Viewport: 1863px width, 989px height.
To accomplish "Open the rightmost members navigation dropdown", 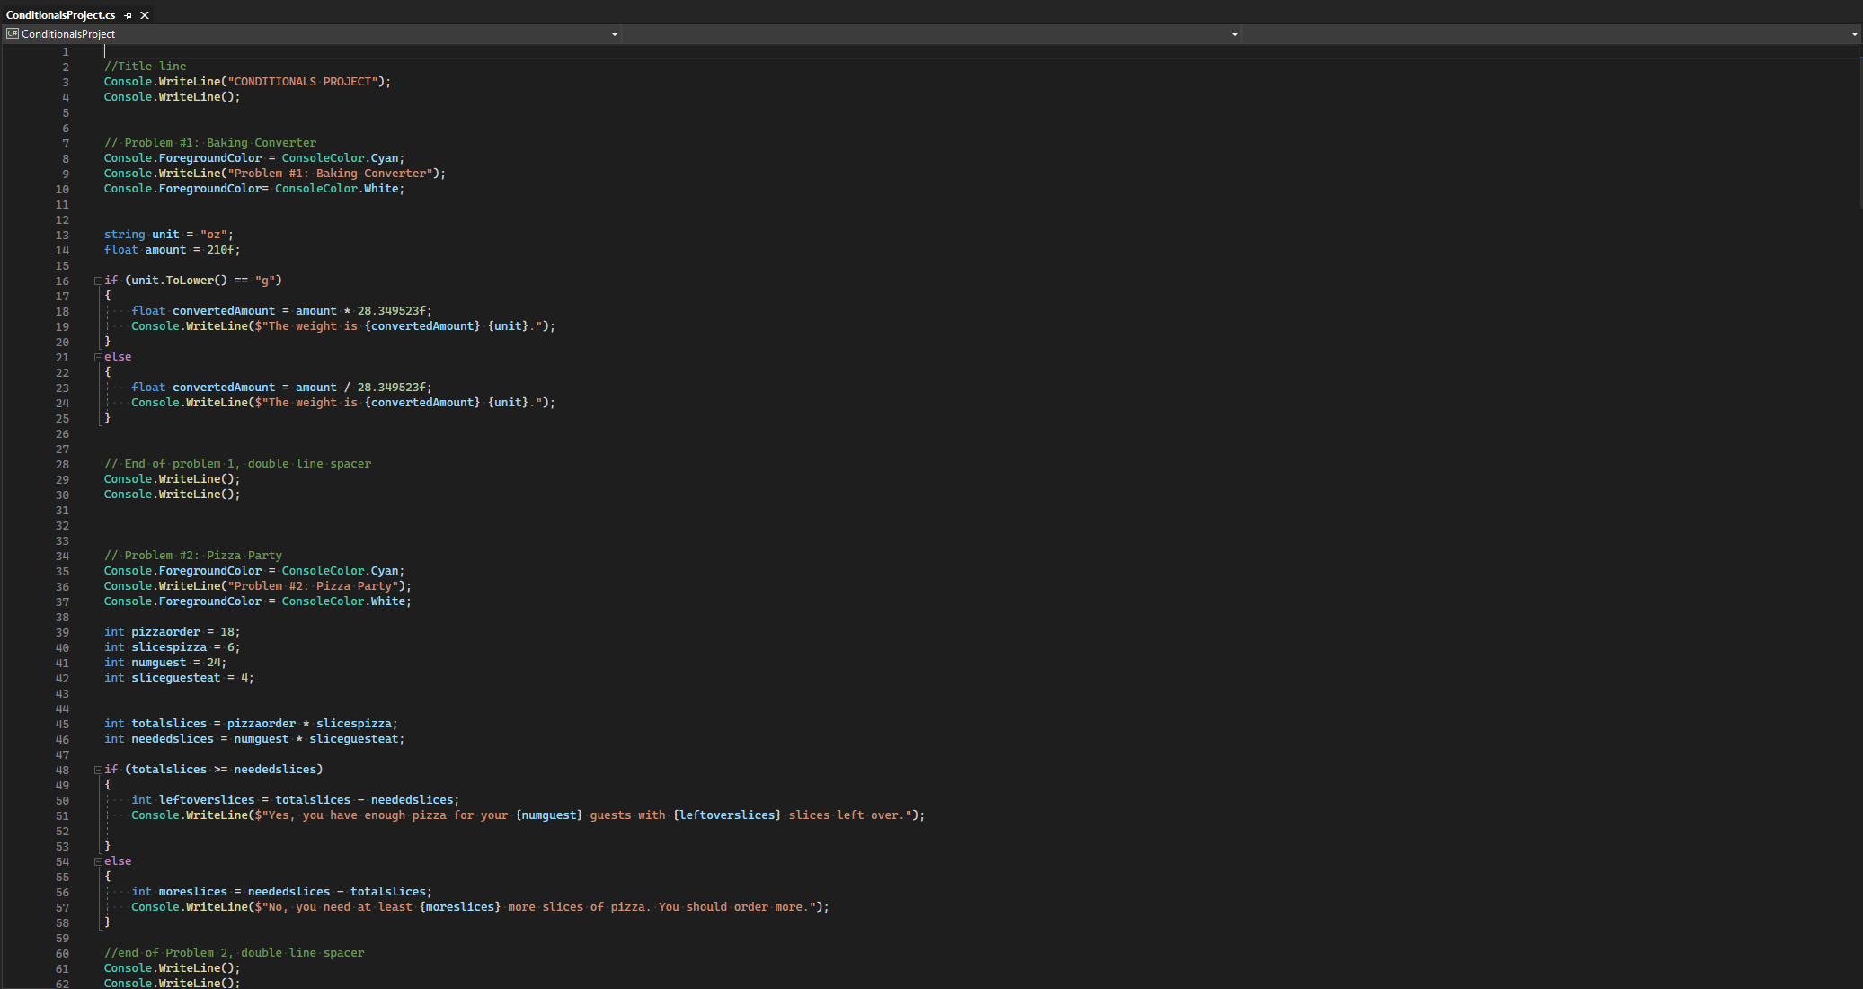I will point(1854,34).
